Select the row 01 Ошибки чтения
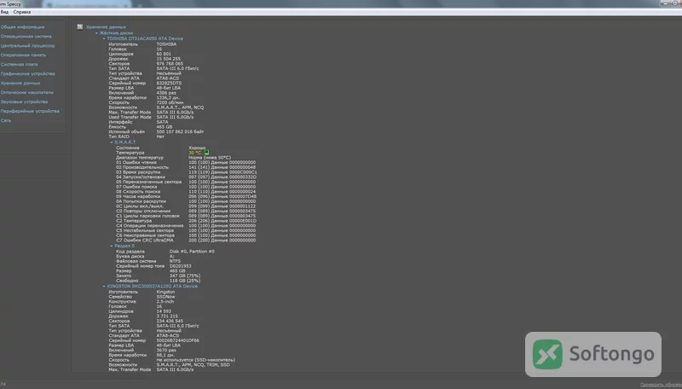 [x=186, y=162]
